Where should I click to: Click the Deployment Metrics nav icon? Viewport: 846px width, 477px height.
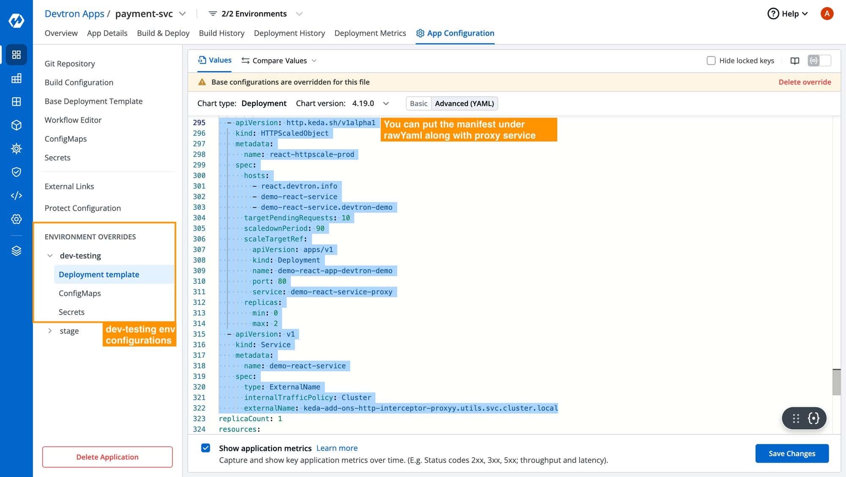coord(370,33)
